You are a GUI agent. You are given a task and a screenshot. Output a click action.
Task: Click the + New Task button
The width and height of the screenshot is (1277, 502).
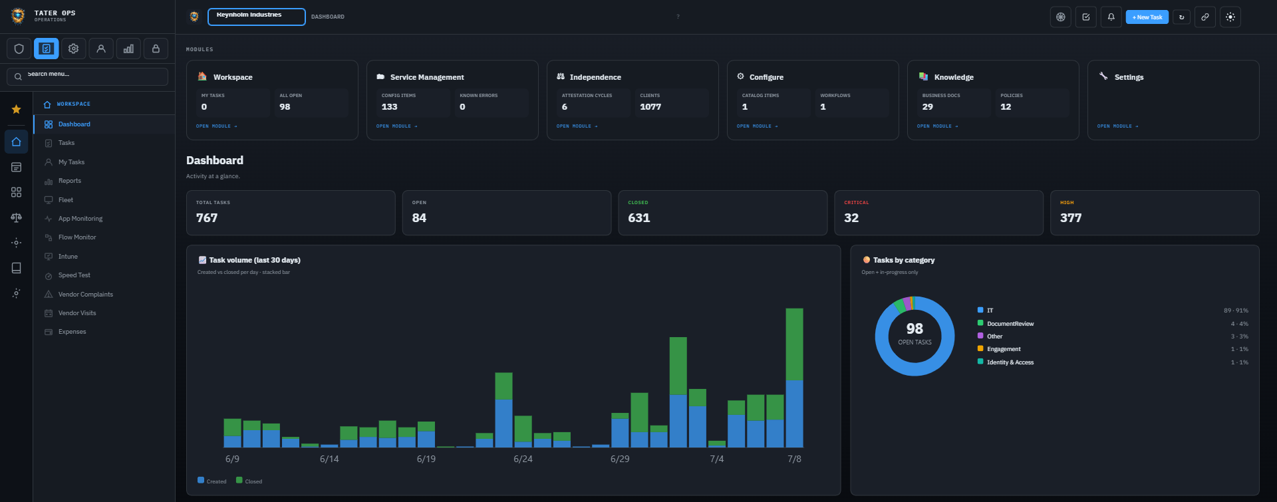(1147, 17)
